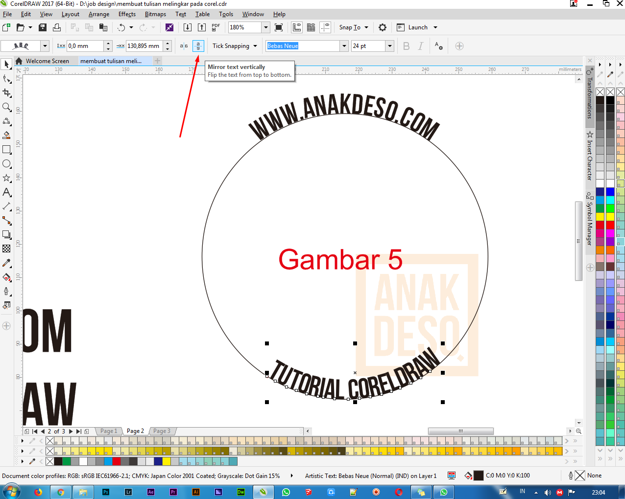Add a new document tab plus
The height and width of the screenshot is (499, 625).
157,61
